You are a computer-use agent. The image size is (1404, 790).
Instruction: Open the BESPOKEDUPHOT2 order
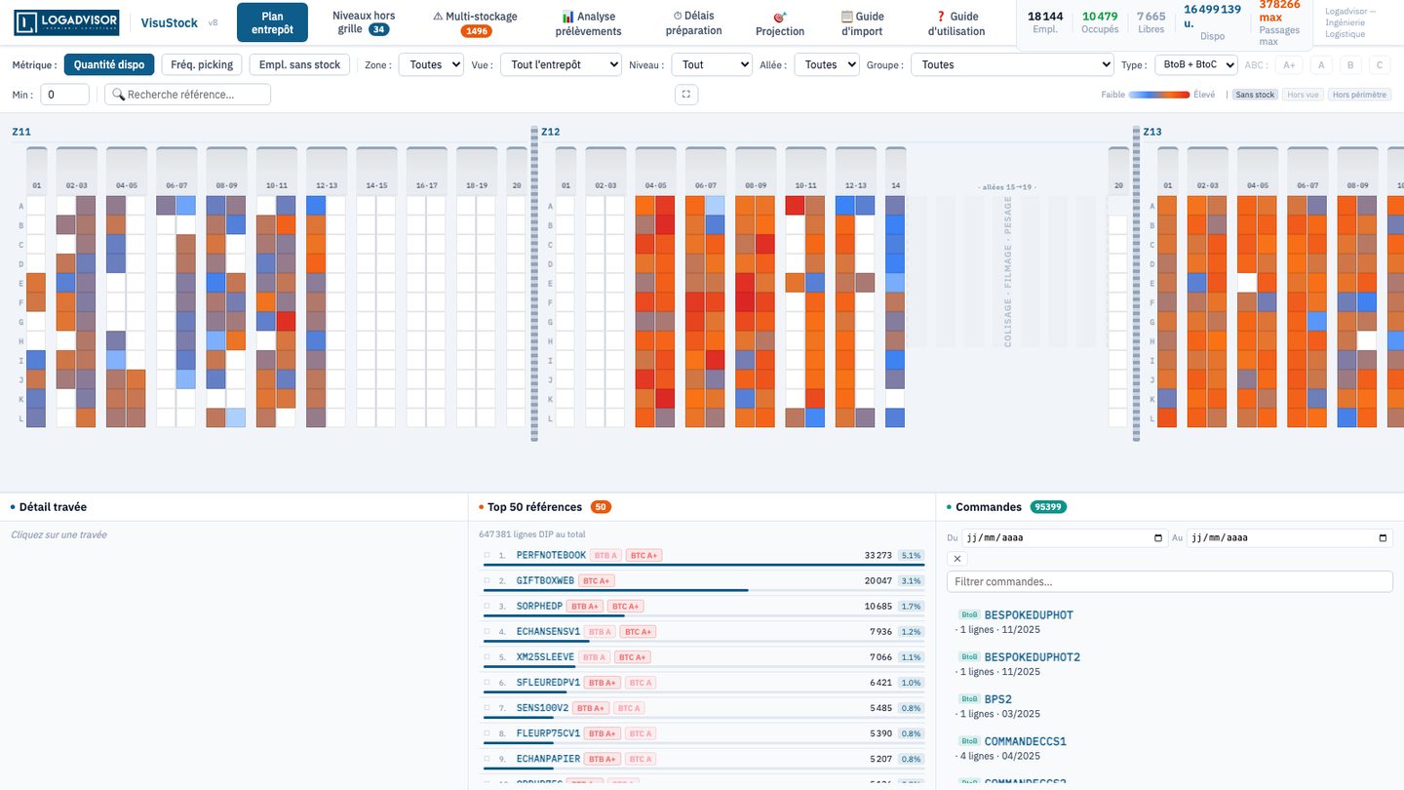point(1033,657)
